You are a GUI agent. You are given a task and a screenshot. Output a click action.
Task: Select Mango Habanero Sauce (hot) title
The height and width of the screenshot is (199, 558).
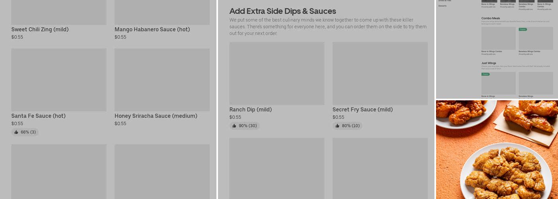click(x=152, y=29)
